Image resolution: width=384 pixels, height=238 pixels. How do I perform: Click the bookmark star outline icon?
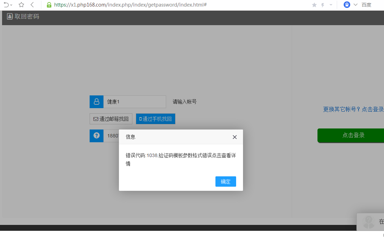pyautogui.click(x=21, y=5)
